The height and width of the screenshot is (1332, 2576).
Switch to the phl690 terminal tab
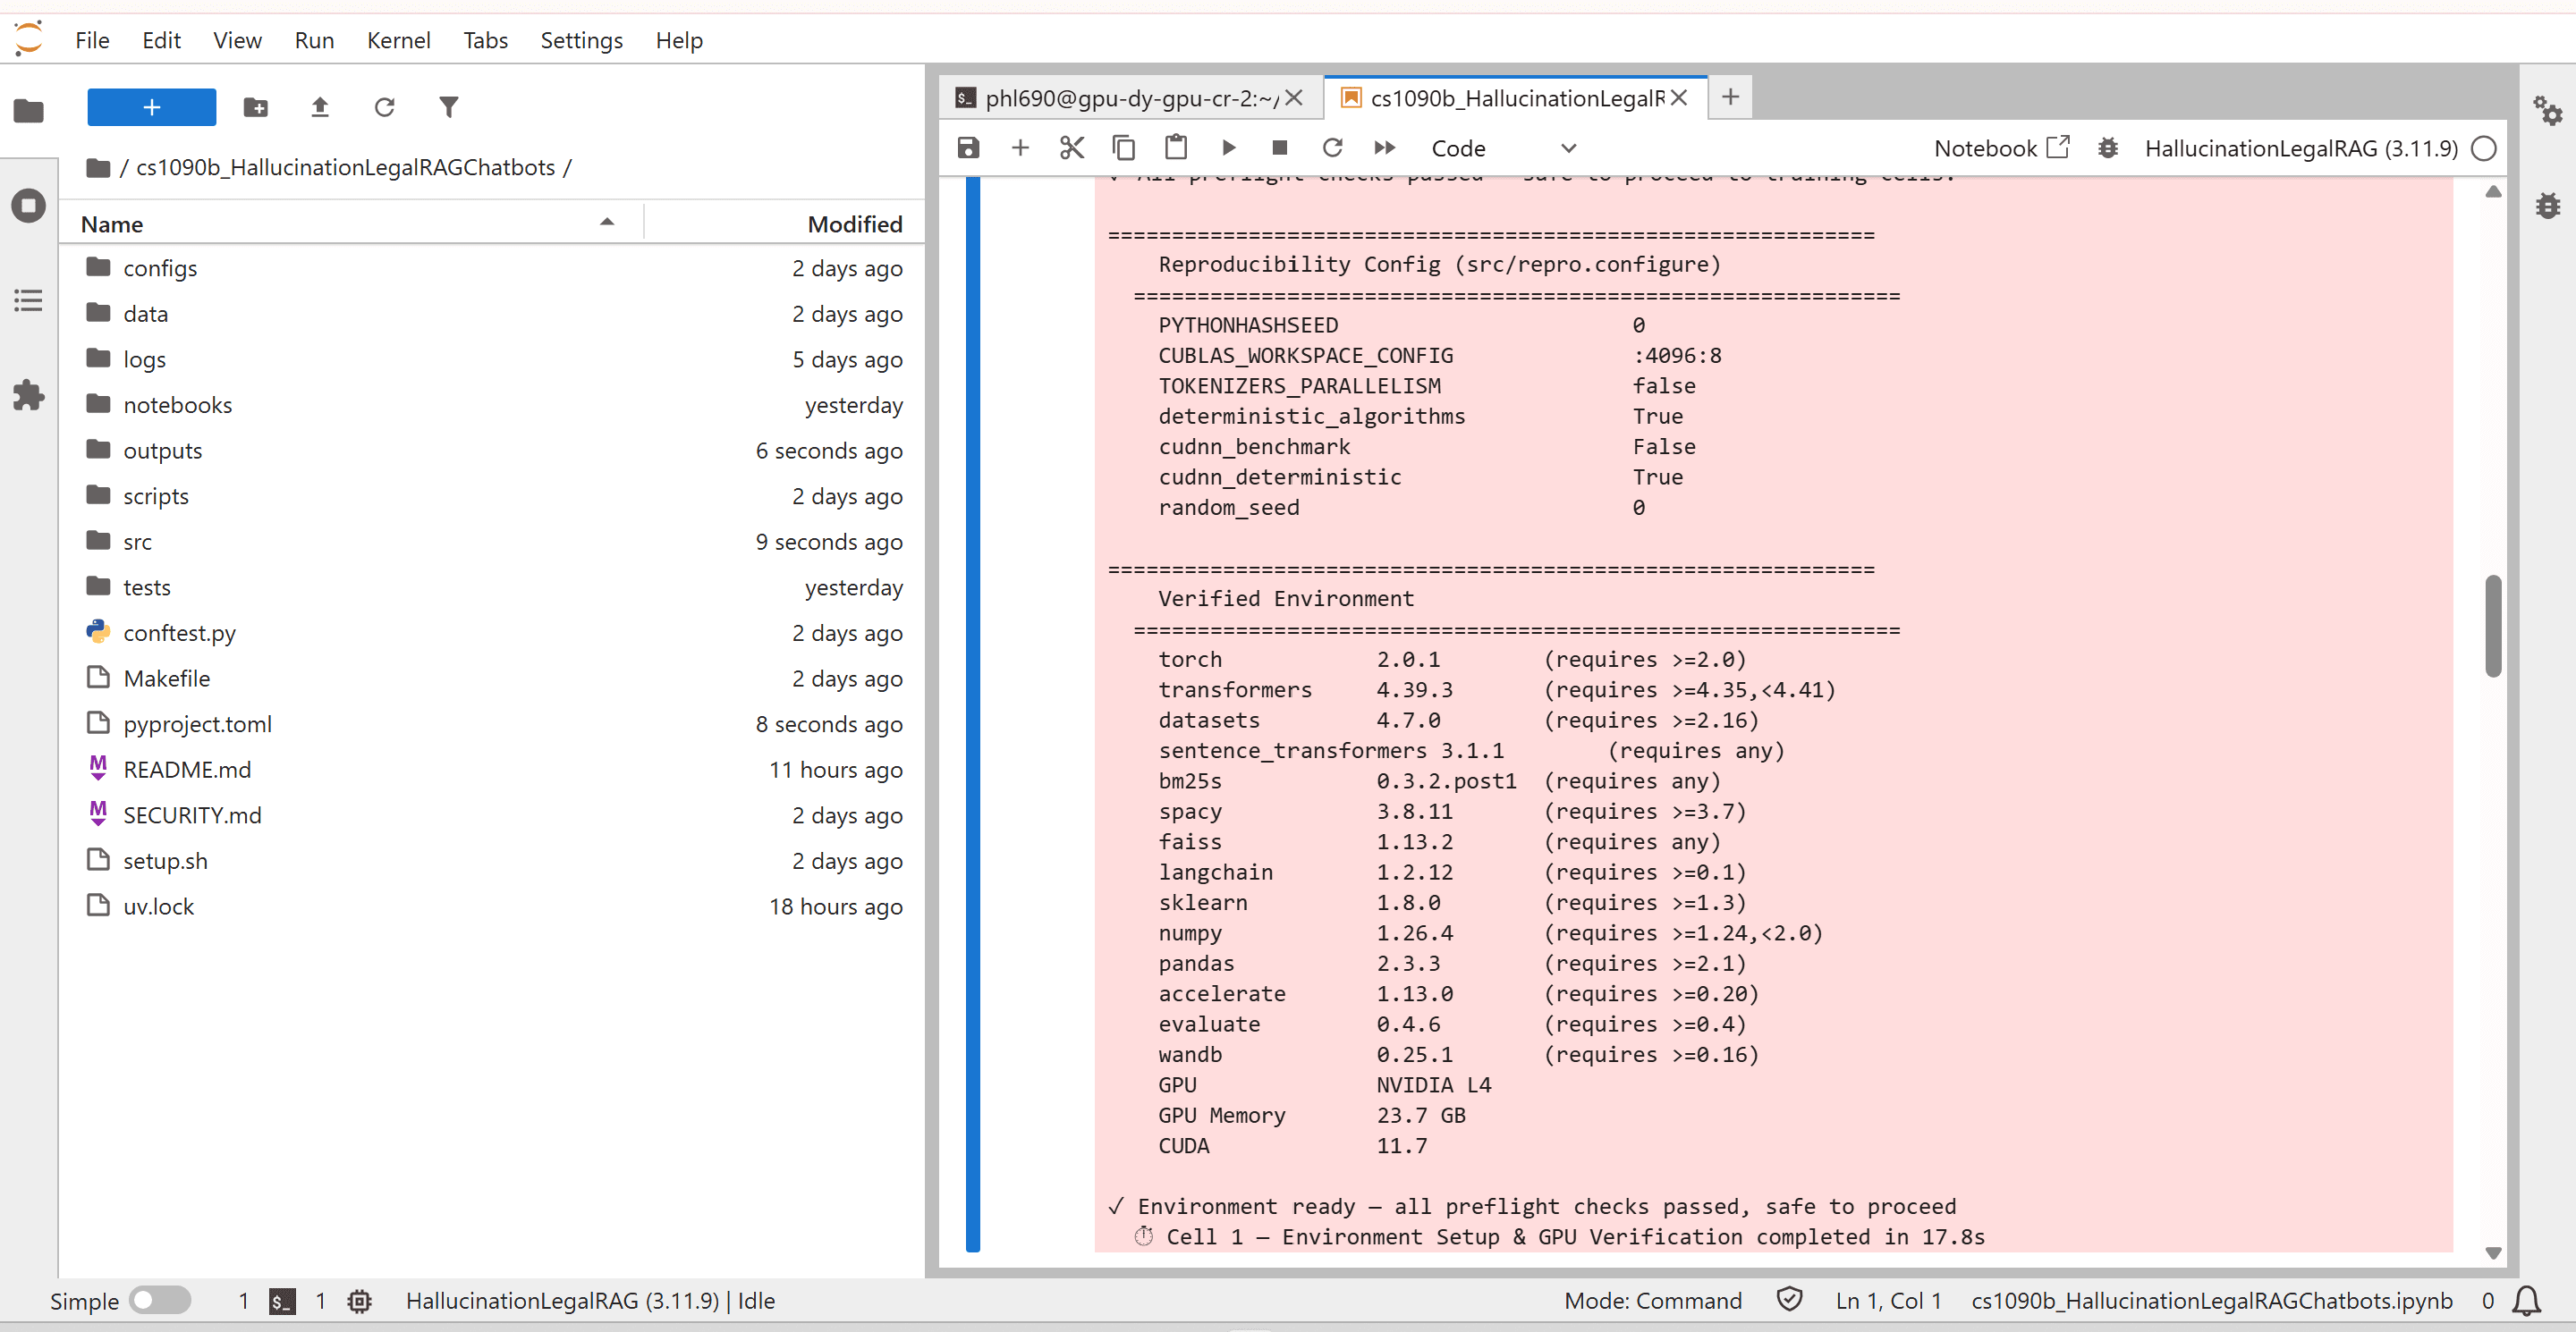click(x=1120, y=97)
